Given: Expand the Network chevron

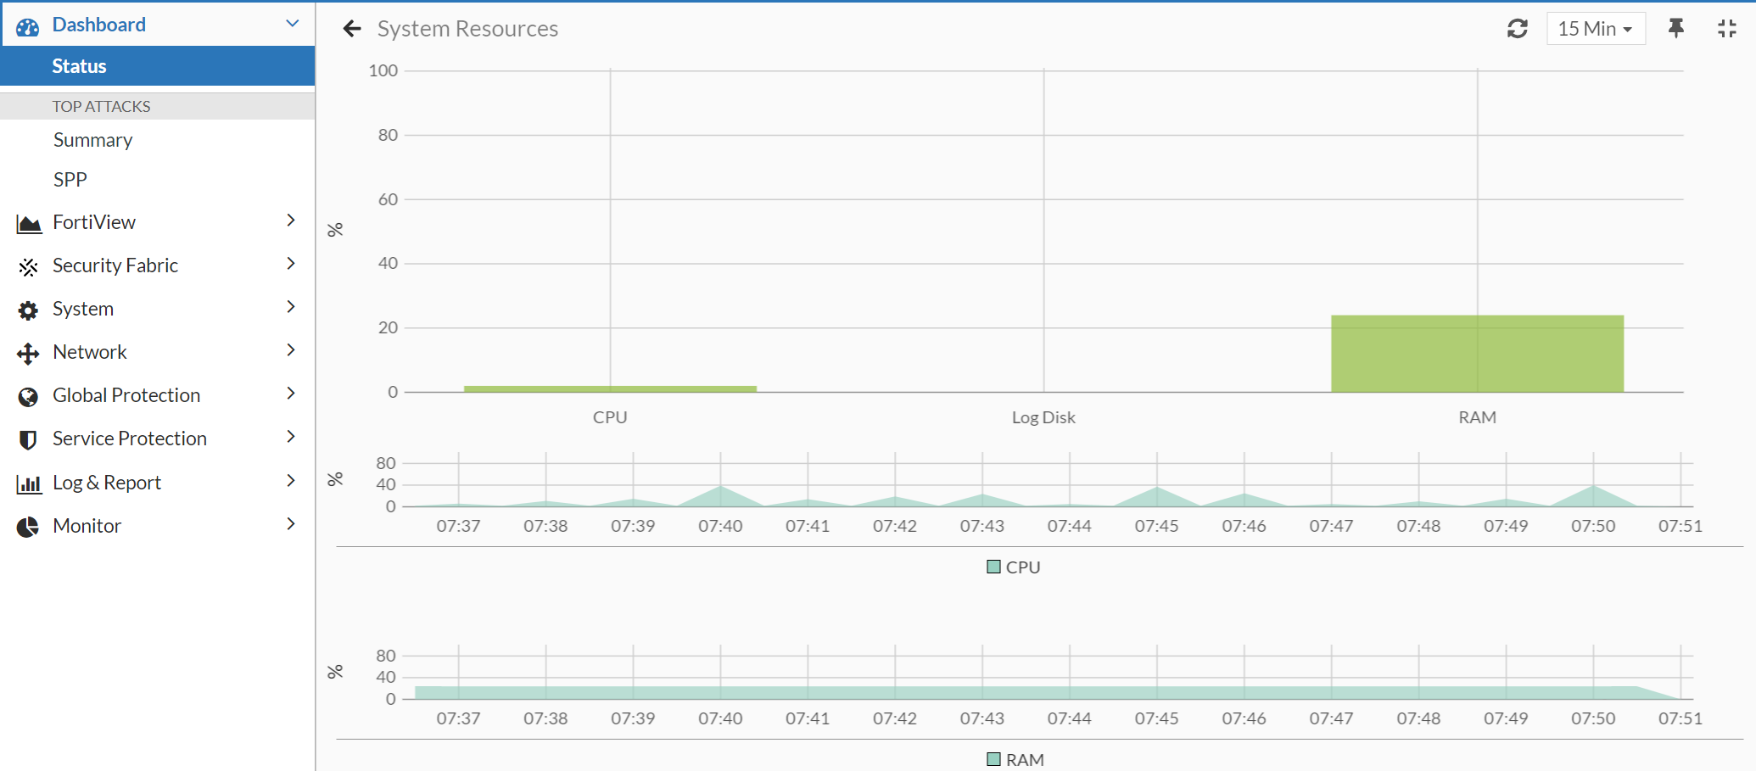Looking at the screenshot, I should click(x=291, y=350).
